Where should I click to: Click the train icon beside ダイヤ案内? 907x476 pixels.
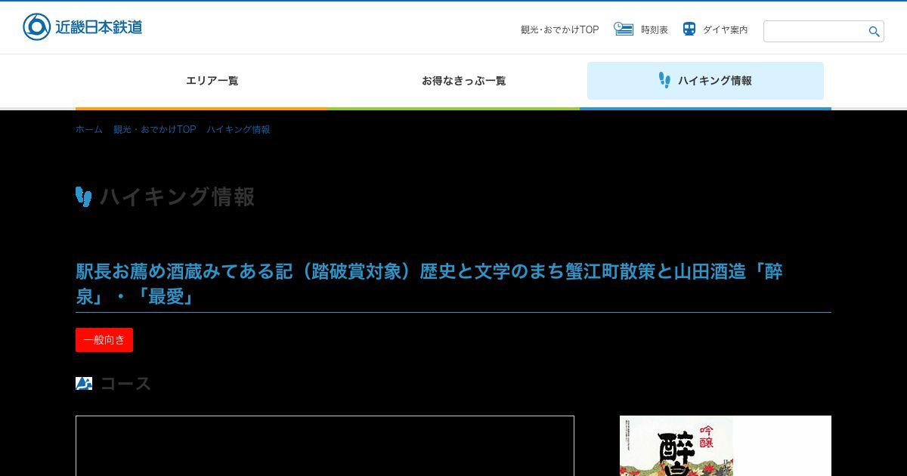[x=689, y=29]
